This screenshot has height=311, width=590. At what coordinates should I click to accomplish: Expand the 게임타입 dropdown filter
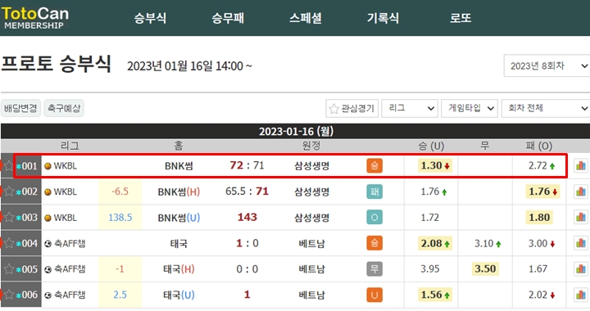(x=470, y=109)
